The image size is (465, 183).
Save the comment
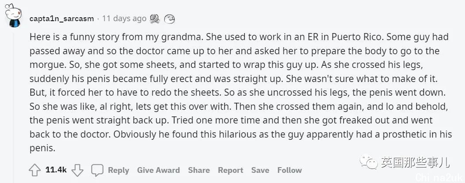(x=260, y=170)
